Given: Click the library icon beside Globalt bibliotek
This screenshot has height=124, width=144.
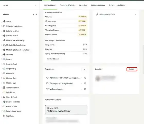Looking at the screenshot, I should [x=4, y=88].
